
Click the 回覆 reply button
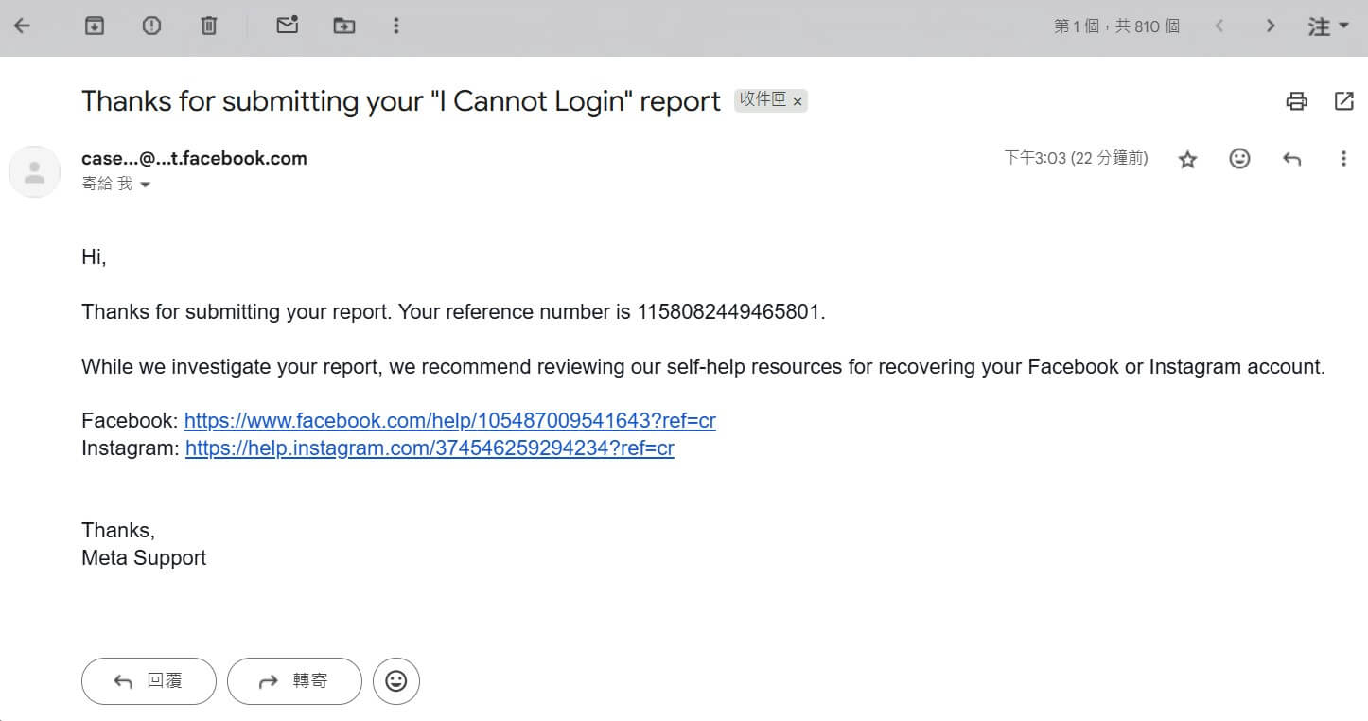[x=149, y=681]
